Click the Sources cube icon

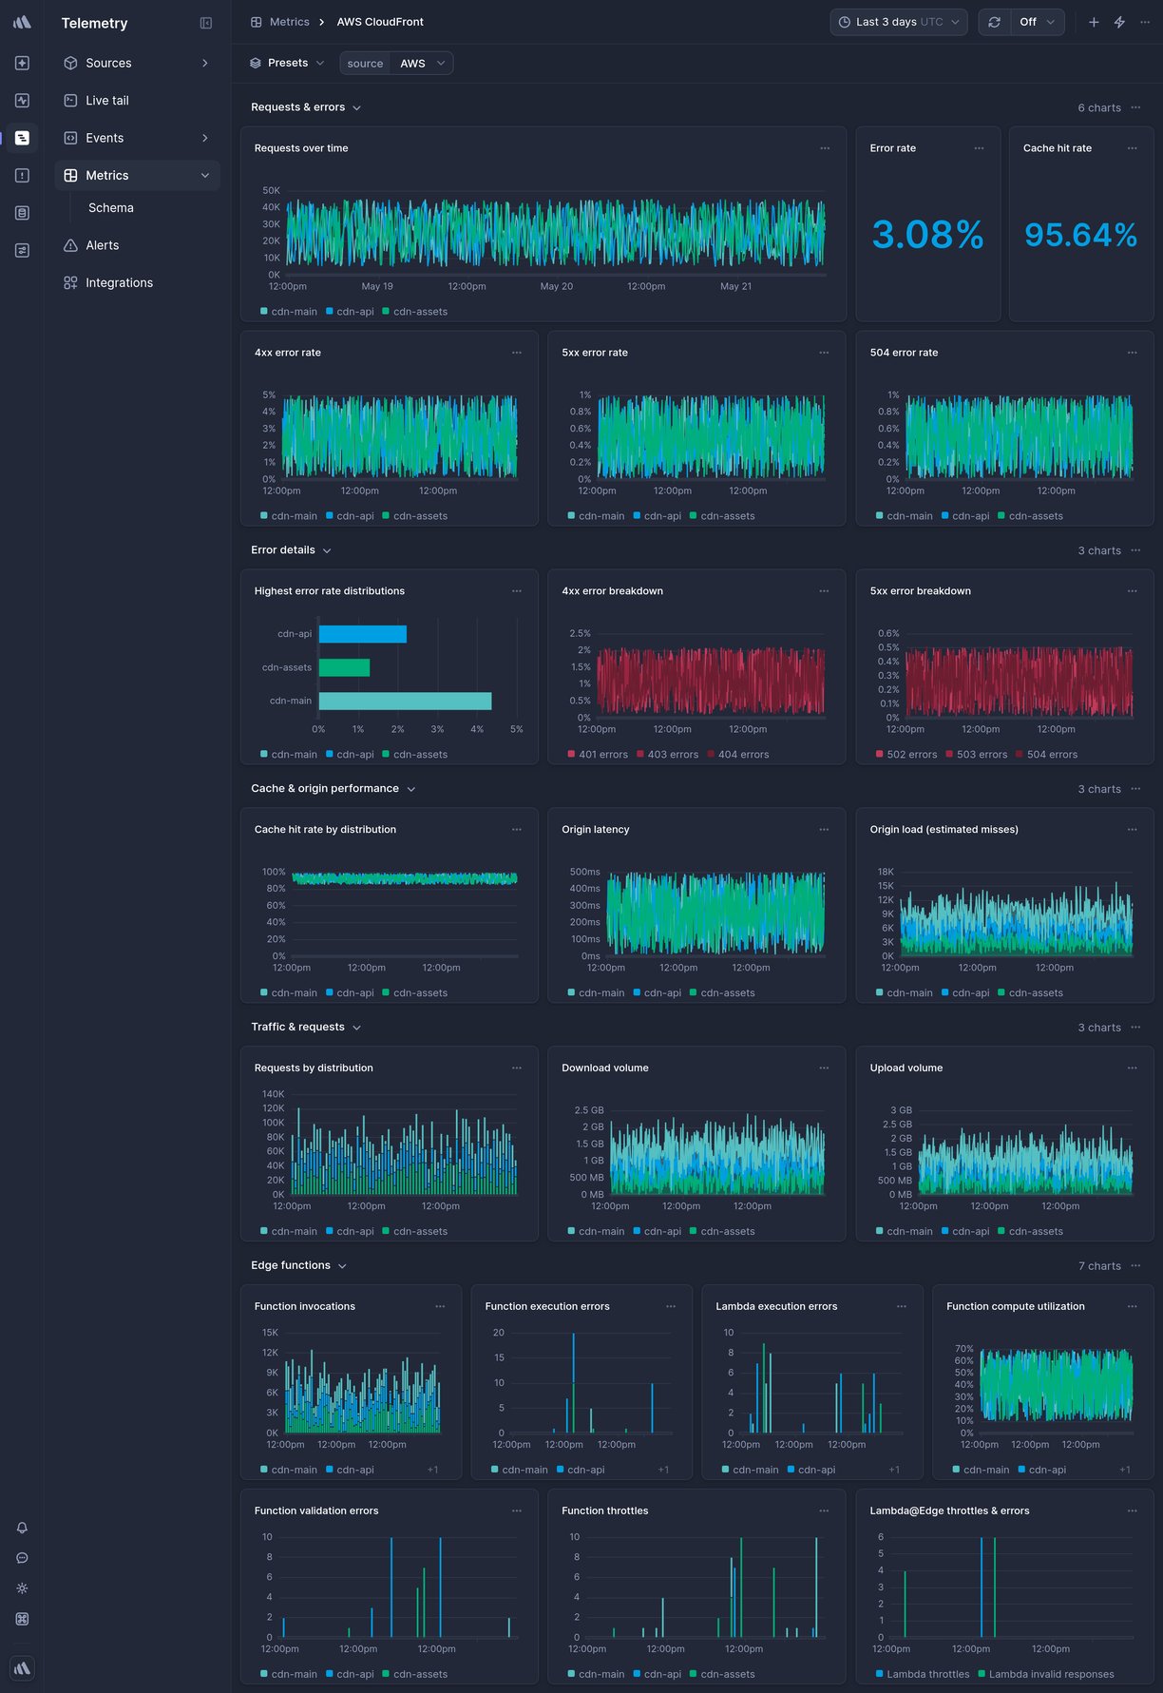pos(70,63)
